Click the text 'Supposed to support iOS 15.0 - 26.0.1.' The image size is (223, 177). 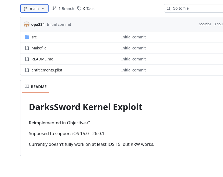(x=67, y=133)
